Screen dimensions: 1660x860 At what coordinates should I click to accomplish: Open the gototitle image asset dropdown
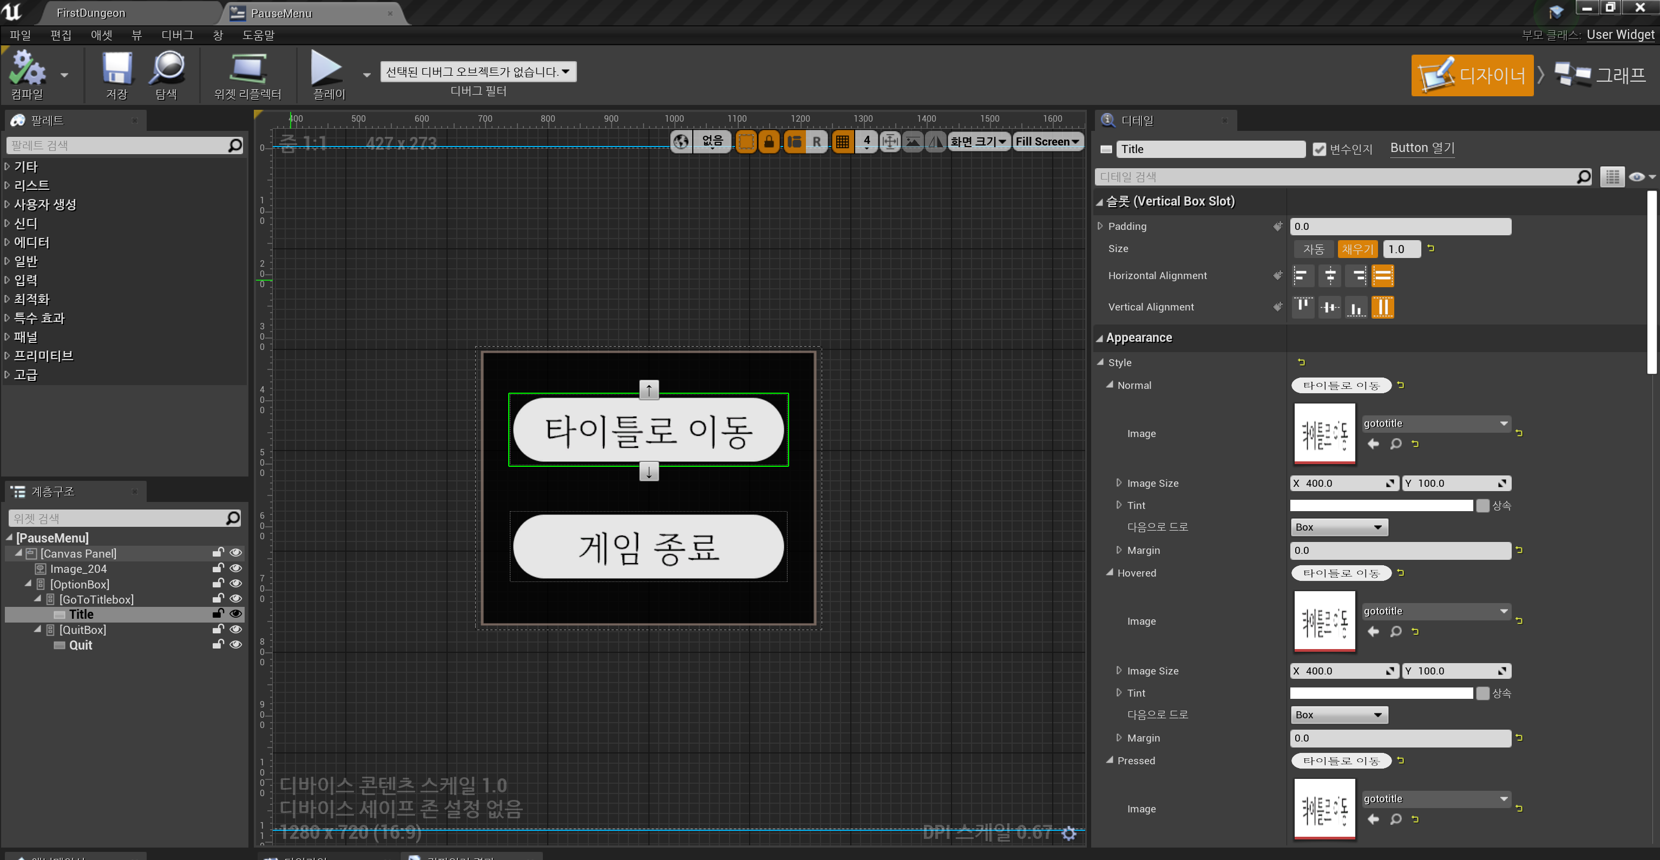click(x=1437, y=423)
